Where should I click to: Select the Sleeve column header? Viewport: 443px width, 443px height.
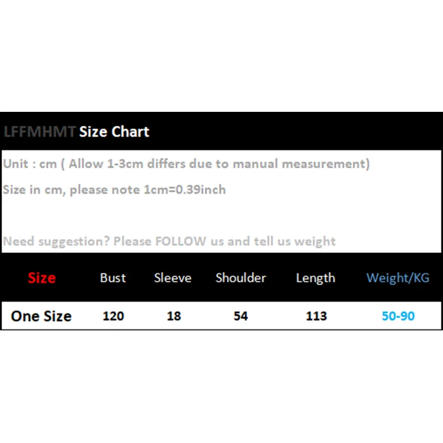click(173, 278)
